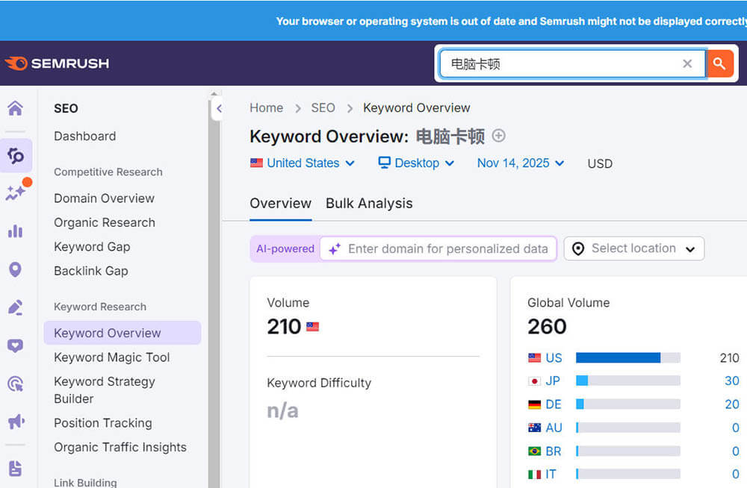The height and width of the screenshot is (488, 747).
Task: Click the Home breadcrumb link
Action: (x=266, y=107)
